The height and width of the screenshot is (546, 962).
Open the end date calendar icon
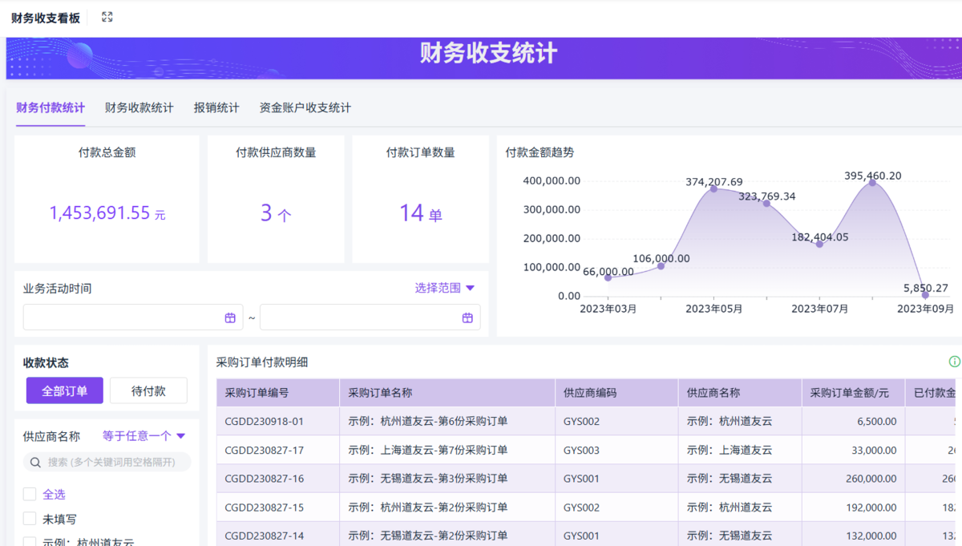467,317
